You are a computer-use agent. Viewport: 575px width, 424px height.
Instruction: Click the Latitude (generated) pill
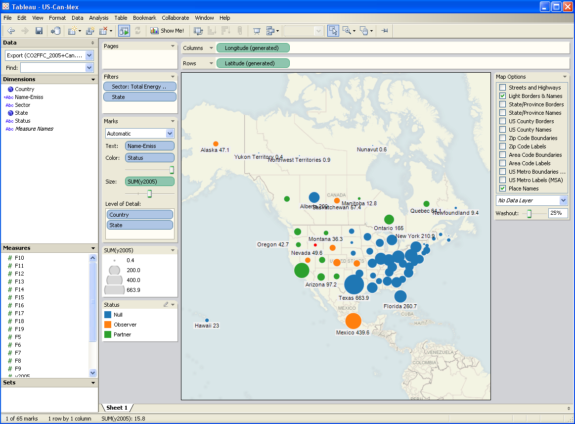pyautogui.click(x=253, y=63)
